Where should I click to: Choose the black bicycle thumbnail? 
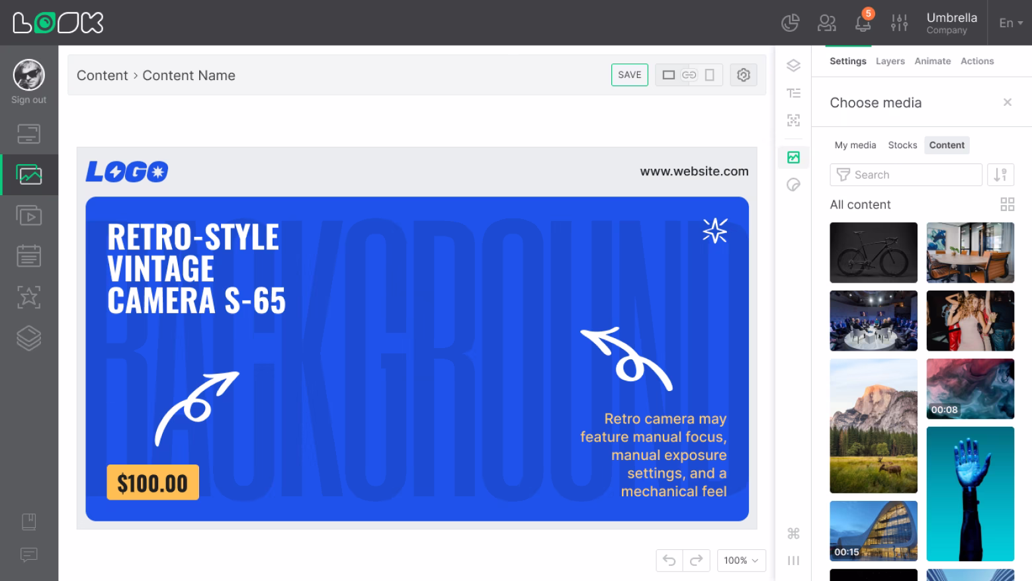873,253
